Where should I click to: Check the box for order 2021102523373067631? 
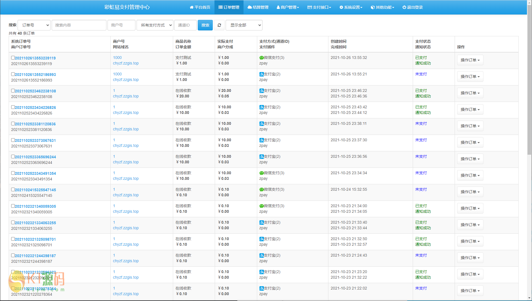click(13, 140)
